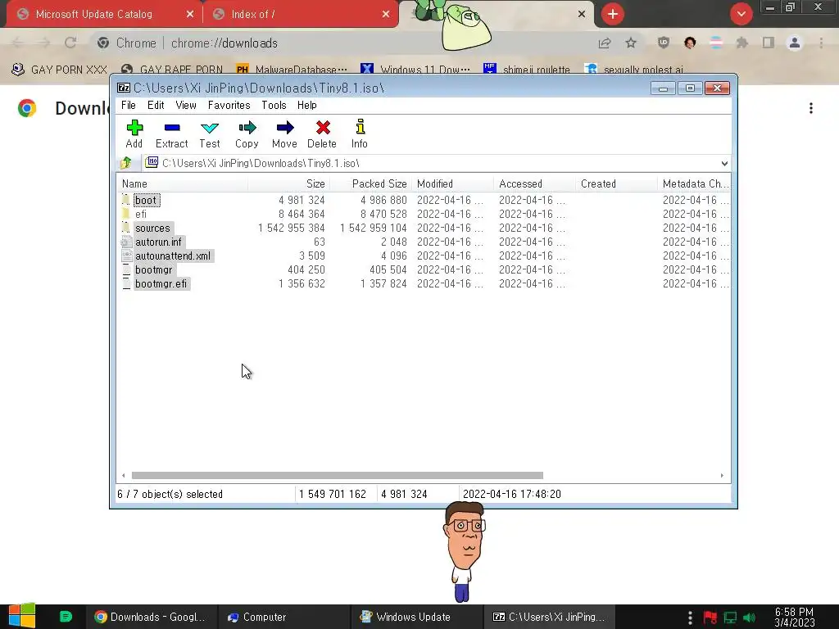Open the Tools menu
839x629 pixels.
tap(274, 105)
